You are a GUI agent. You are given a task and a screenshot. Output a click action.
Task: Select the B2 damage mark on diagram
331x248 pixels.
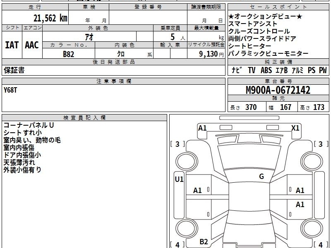(204, 241)
